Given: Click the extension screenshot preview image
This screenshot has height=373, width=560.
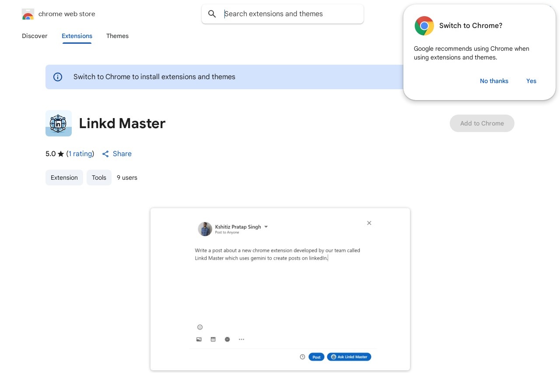Looking at the screenshot, I should (x=280, y=289).
